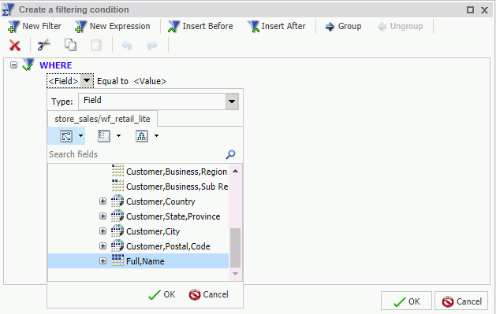The height and width of the screenshot is (314, 496).
Task: Select Insert Before in the toolbar
Action: pyautogui.click(x=200, y=27)
